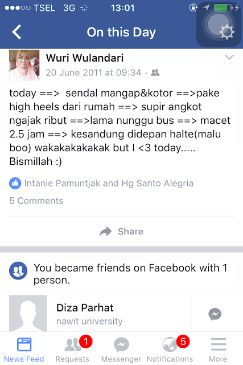243x365 pixels.
Task: Expand the post options chevron
Action: pyautogui.click(x=229, y=57)
